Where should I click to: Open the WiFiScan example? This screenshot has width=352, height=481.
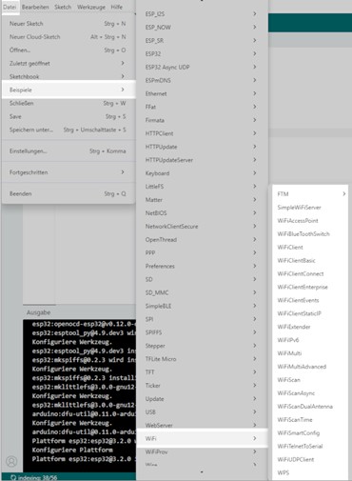click(310, 380)
